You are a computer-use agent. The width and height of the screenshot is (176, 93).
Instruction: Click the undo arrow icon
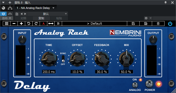(29, 24)
